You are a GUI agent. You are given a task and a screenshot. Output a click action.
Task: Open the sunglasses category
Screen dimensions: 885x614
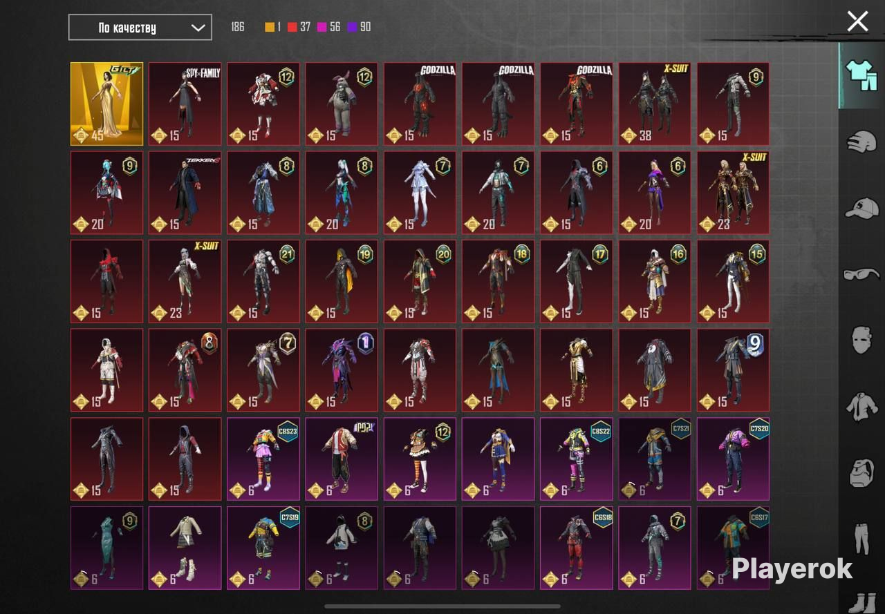pos(861,274)
